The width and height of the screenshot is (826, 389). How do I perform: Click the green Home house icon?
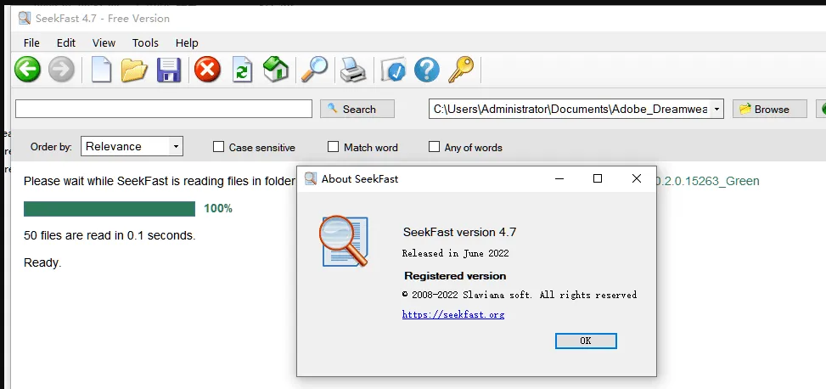(276, 70)
